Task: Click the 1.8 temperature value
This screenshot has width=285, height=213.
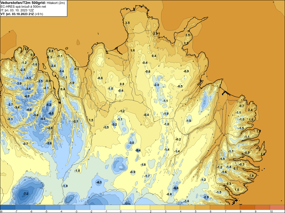Action: click(258, 131)
